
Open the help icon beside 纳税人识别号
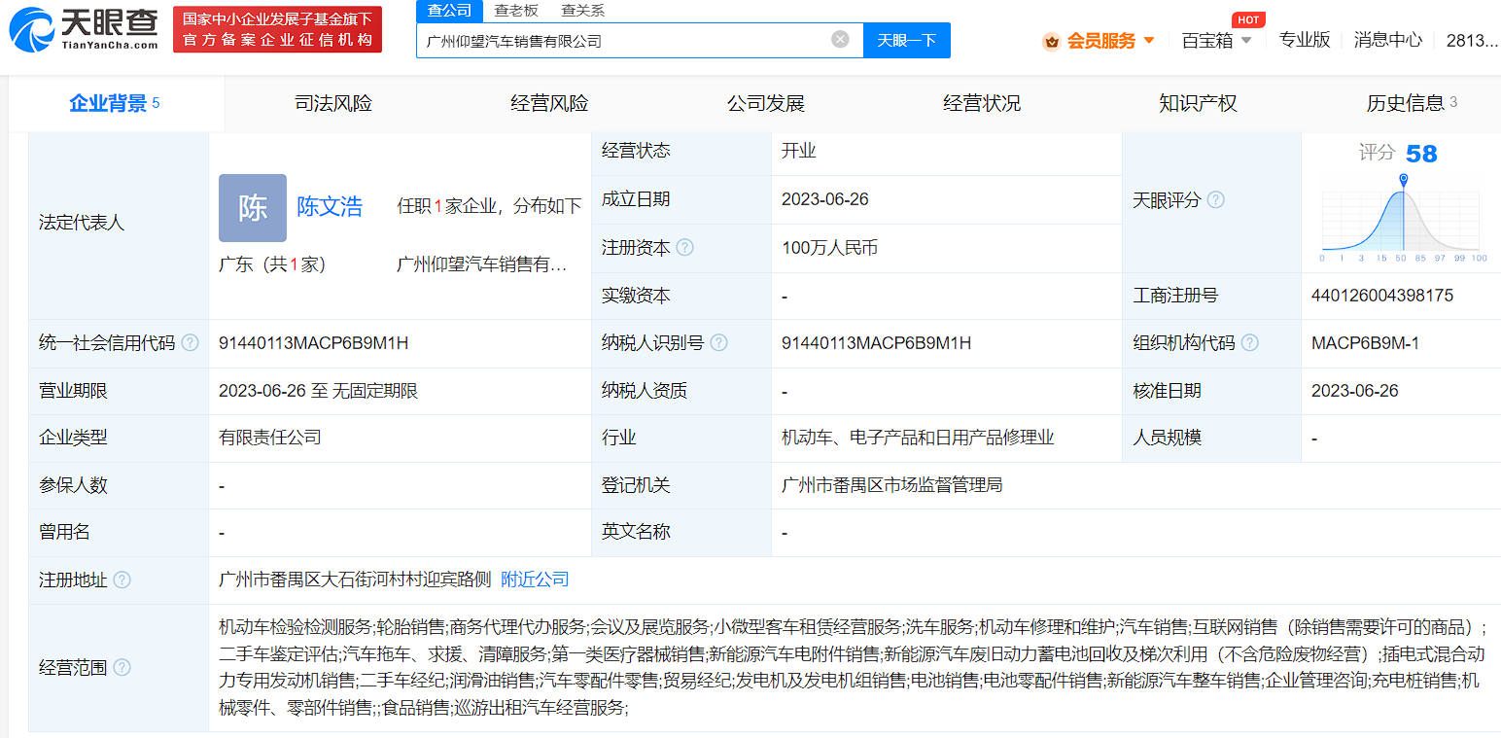(x=718, y=342)
